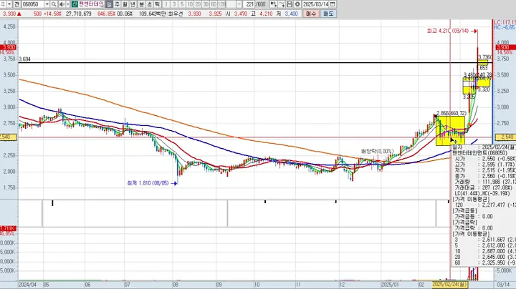Open the calendar date picker icon
Viewport: 516px width, 289px height.
333,4
